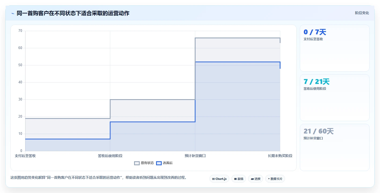Click the 进度 tag
Image resolution: width=380 pixels, height=193 pixels.
(255, 179)
